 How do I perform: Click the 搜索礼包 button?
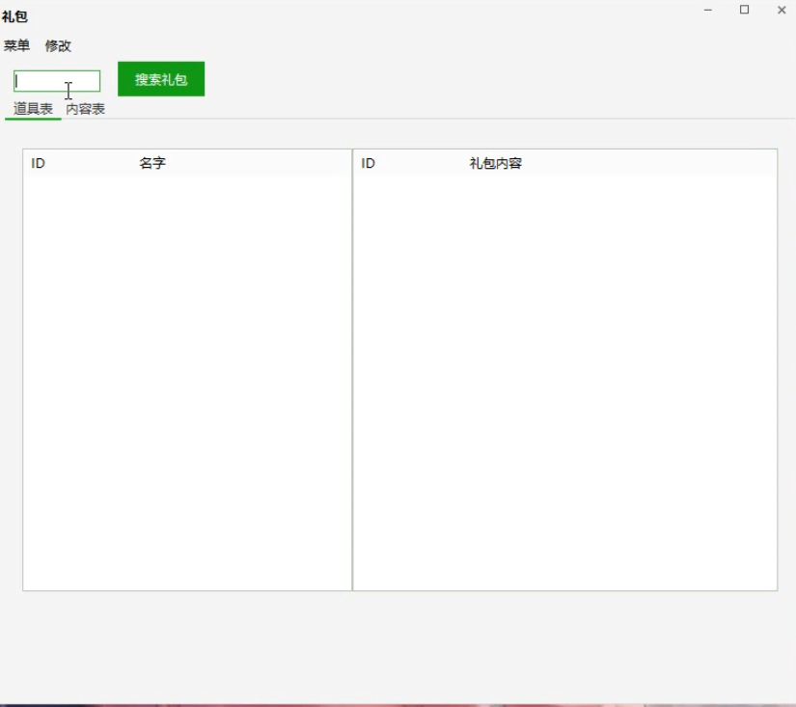(x=161, y=79)
